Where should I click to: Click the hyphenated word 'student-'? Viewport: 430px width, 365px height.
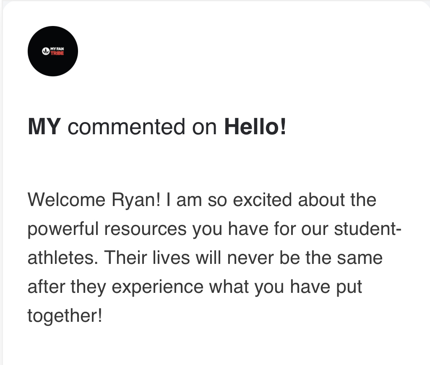[368, 229]
